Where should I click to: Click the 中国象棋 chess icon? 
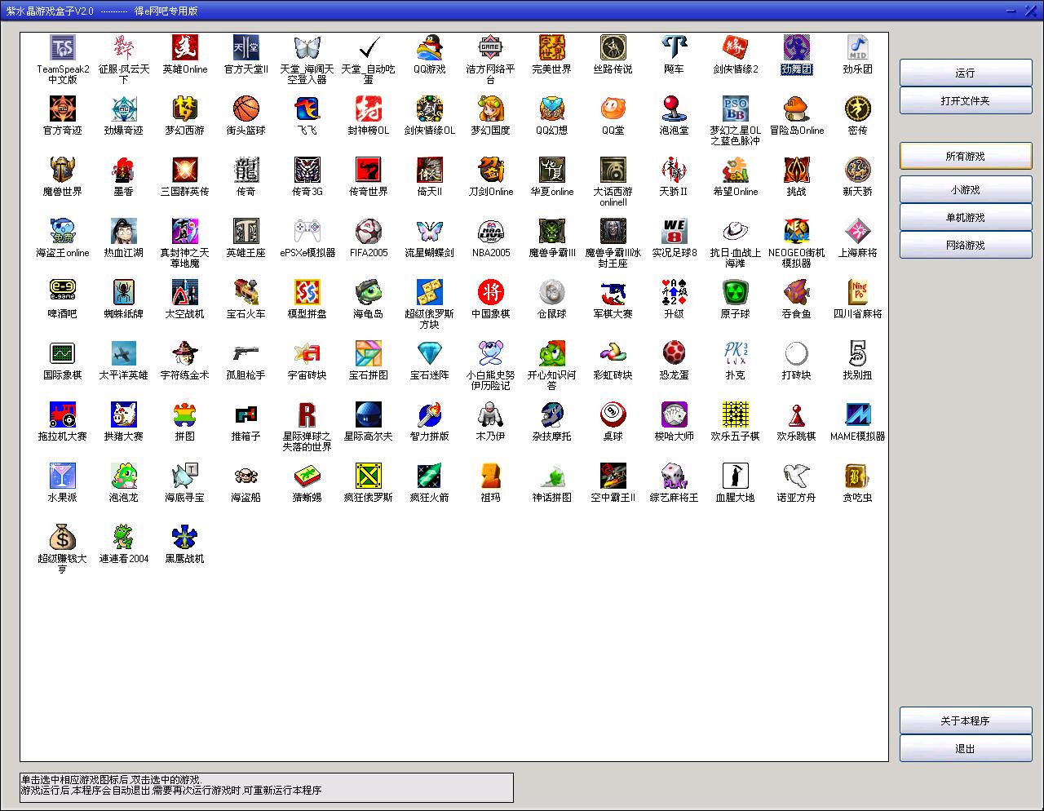coord(491,292)
